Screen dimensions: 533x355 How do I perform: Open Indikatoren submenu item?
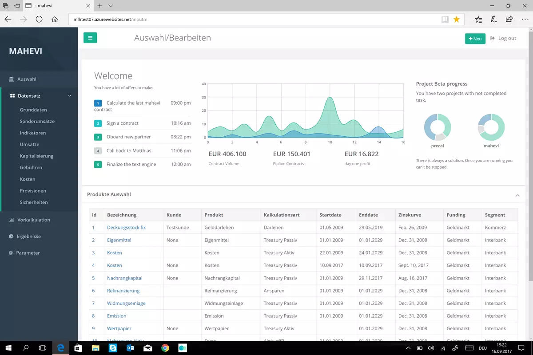click(33, 133)
